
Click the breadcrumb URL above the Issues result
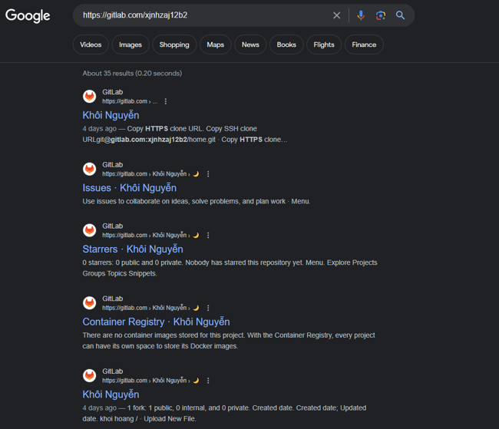click(x=150, y=173)
